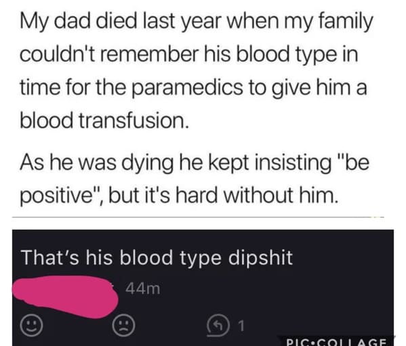Open the pink redacted commenter name

[x=66, y=297]
